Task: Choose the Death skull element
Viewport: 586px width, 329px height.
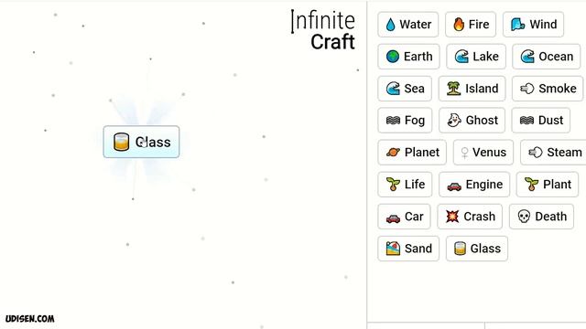Action: pyautogui.click(x=541, y=217)
